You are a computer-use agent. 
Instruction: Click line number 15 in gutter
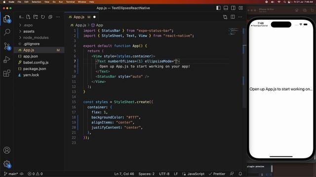click(x=74, y=102)
